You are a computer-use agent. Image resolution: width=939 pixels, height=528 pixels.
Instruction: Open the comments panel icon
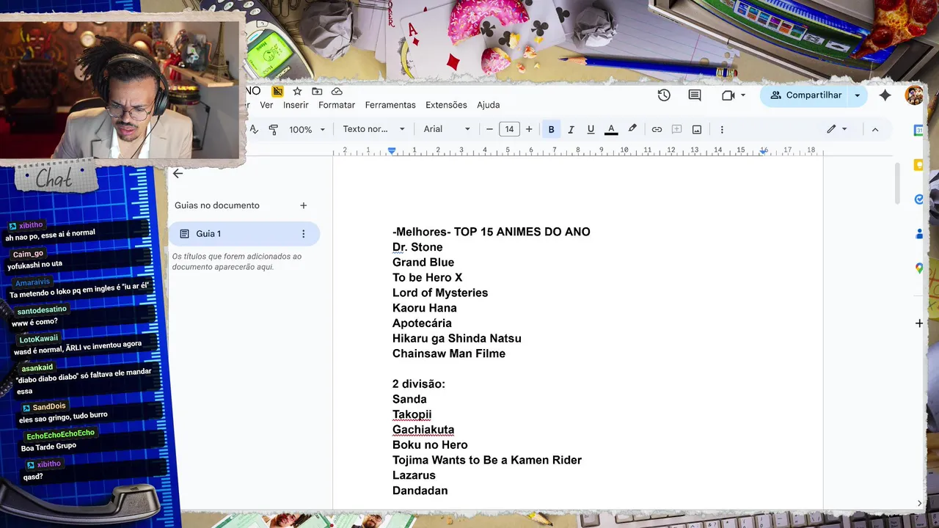[695, 95]
